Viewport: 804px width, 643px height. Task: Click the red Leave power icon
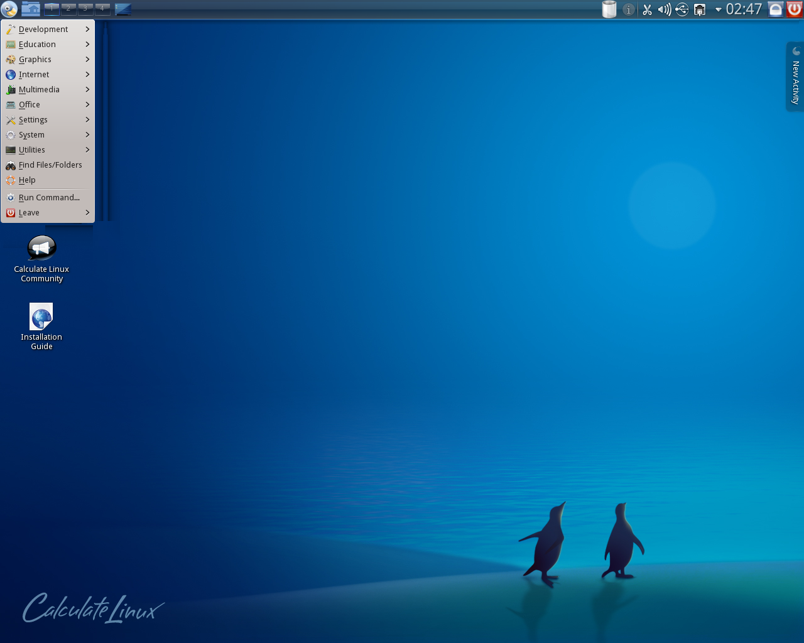[x=11, y=213]
